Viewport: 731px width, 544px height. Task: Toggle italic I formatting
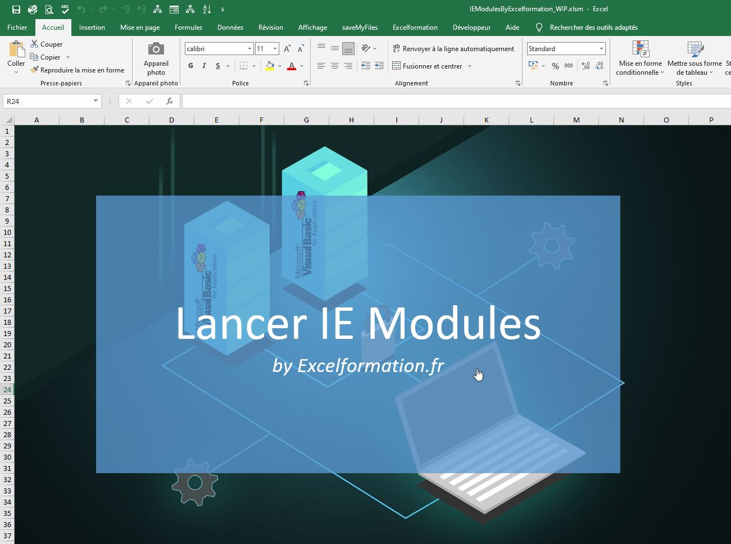(x=205, y=66)
